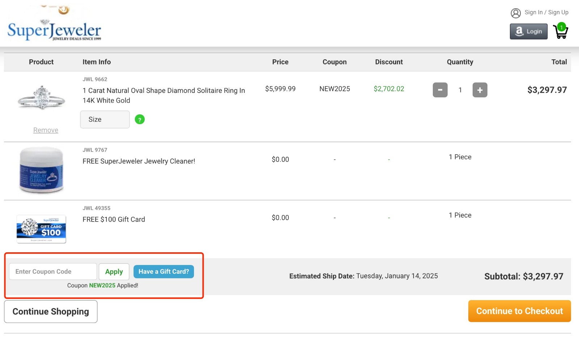Open the green size help question mark
This screenshot has height=337, width=579.
point(140,119)
